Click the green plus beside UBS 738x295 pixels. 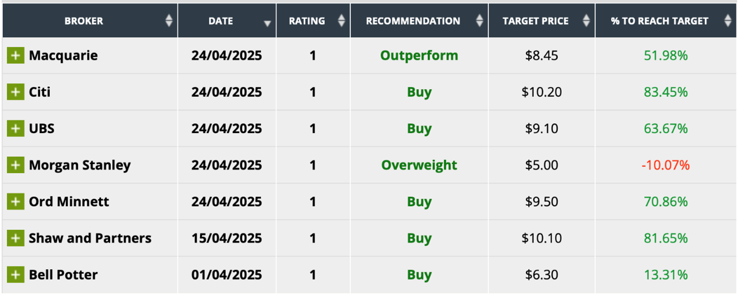(16, 128)
